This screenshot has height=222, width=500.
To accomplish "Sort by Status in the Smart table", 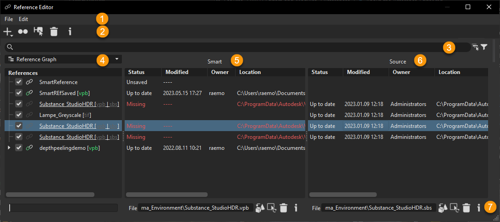I will 143,72.
